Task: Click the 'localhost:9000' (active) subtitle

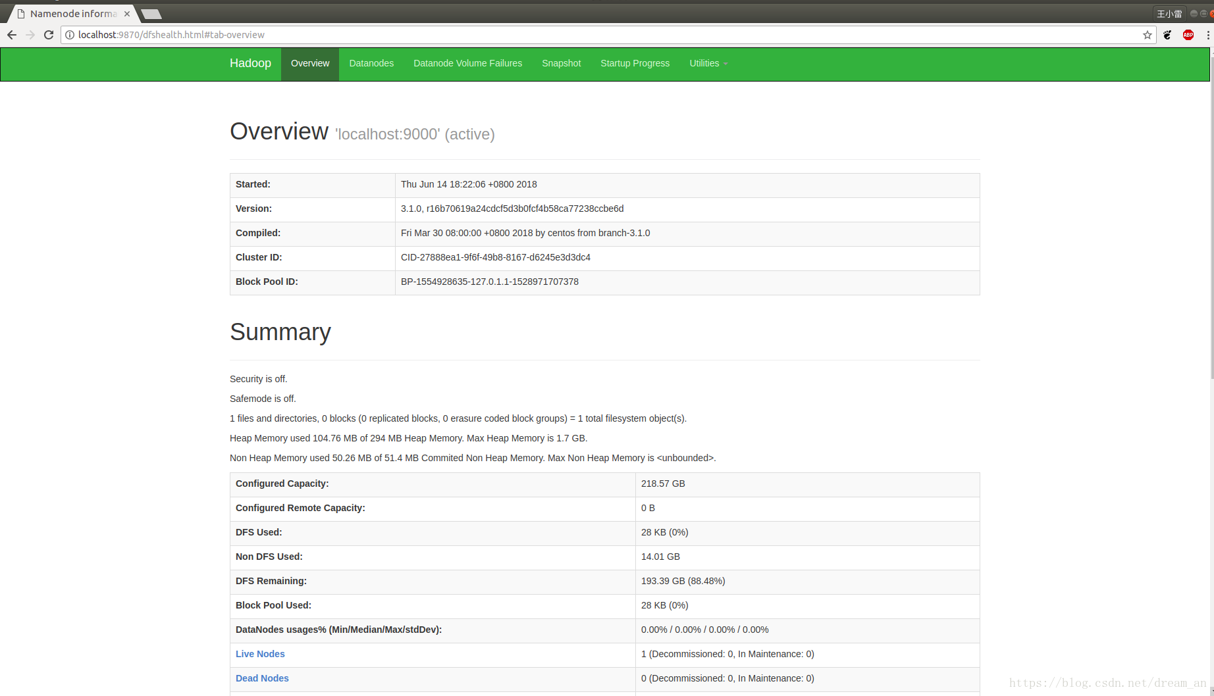Action: tap(415, 134)
